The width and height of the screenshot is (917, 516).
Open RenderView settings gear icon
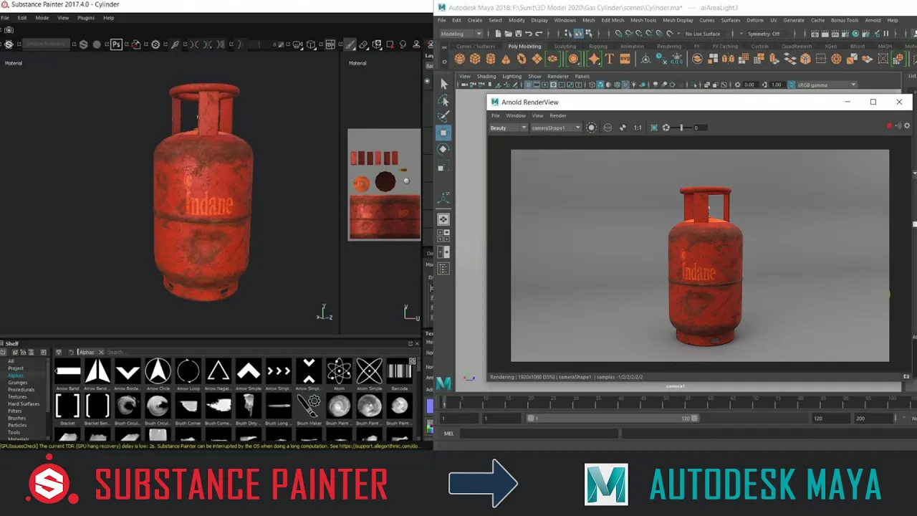click(x=907, y=126)
